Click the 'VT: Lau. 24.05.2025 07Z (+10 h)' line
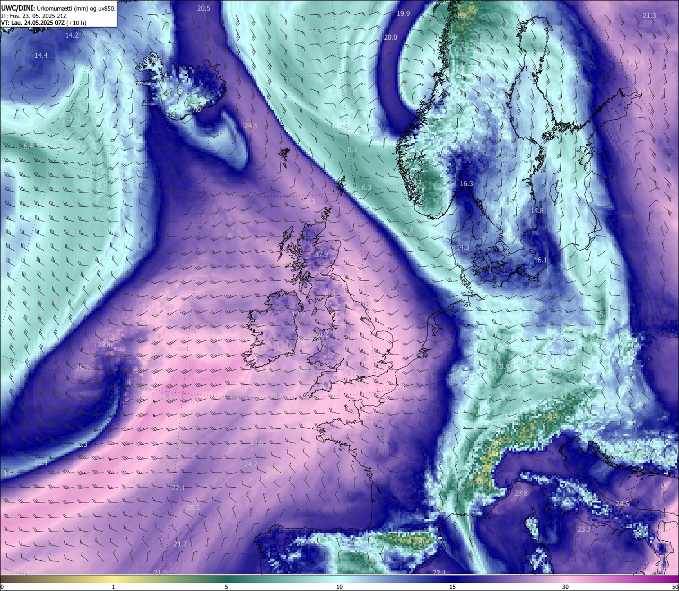This screenshot has width=679, height=591. (43, 23)
